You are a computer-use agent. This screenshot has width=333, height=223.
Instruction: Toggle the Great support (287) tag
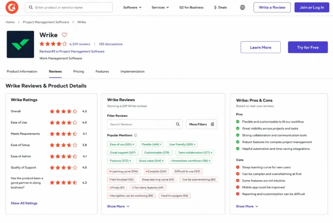pos(123,153)
